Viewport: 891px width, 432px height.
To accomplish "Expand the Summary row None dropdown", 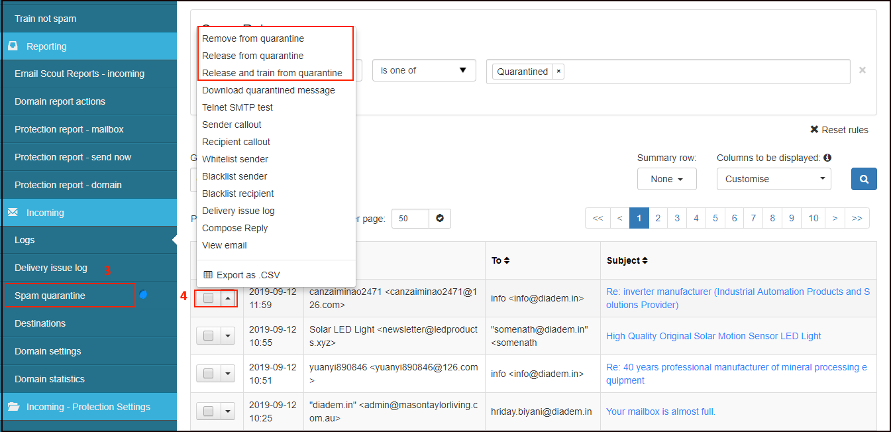I will 666,179.
